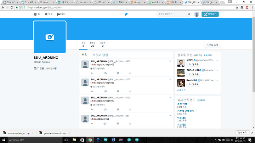
Task: Expand options chevron on tweet approaching1022
Action: pos(170,97)
